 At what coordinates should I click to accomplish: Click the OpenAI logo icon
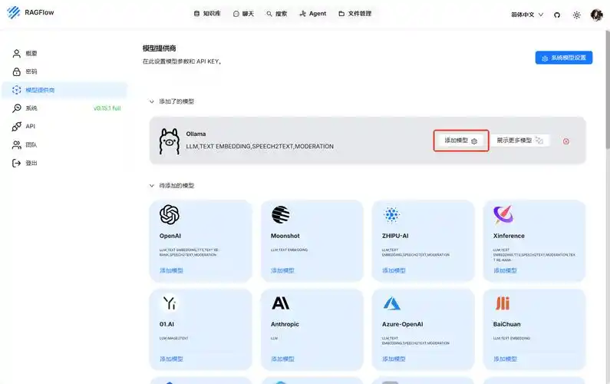coord(170,214)
